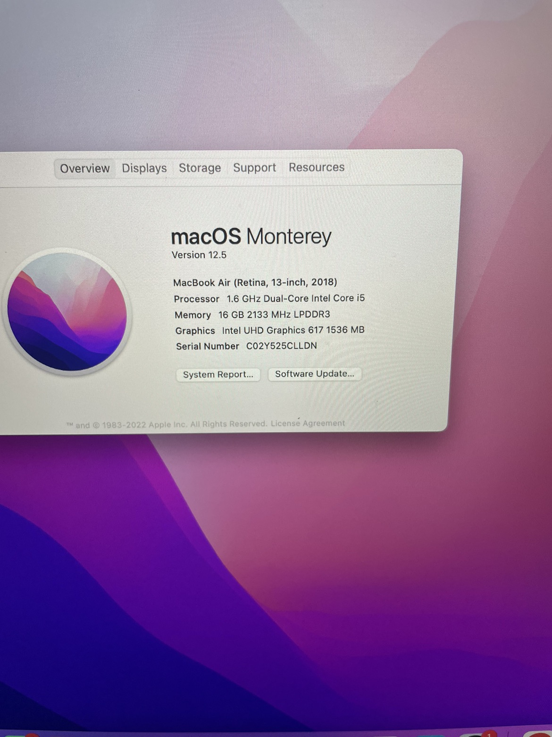Screen dimensions: 552x737
Task: Click the 16 GB 2133 MHz LPDDR3 memory value
Action: coord(274,315)
